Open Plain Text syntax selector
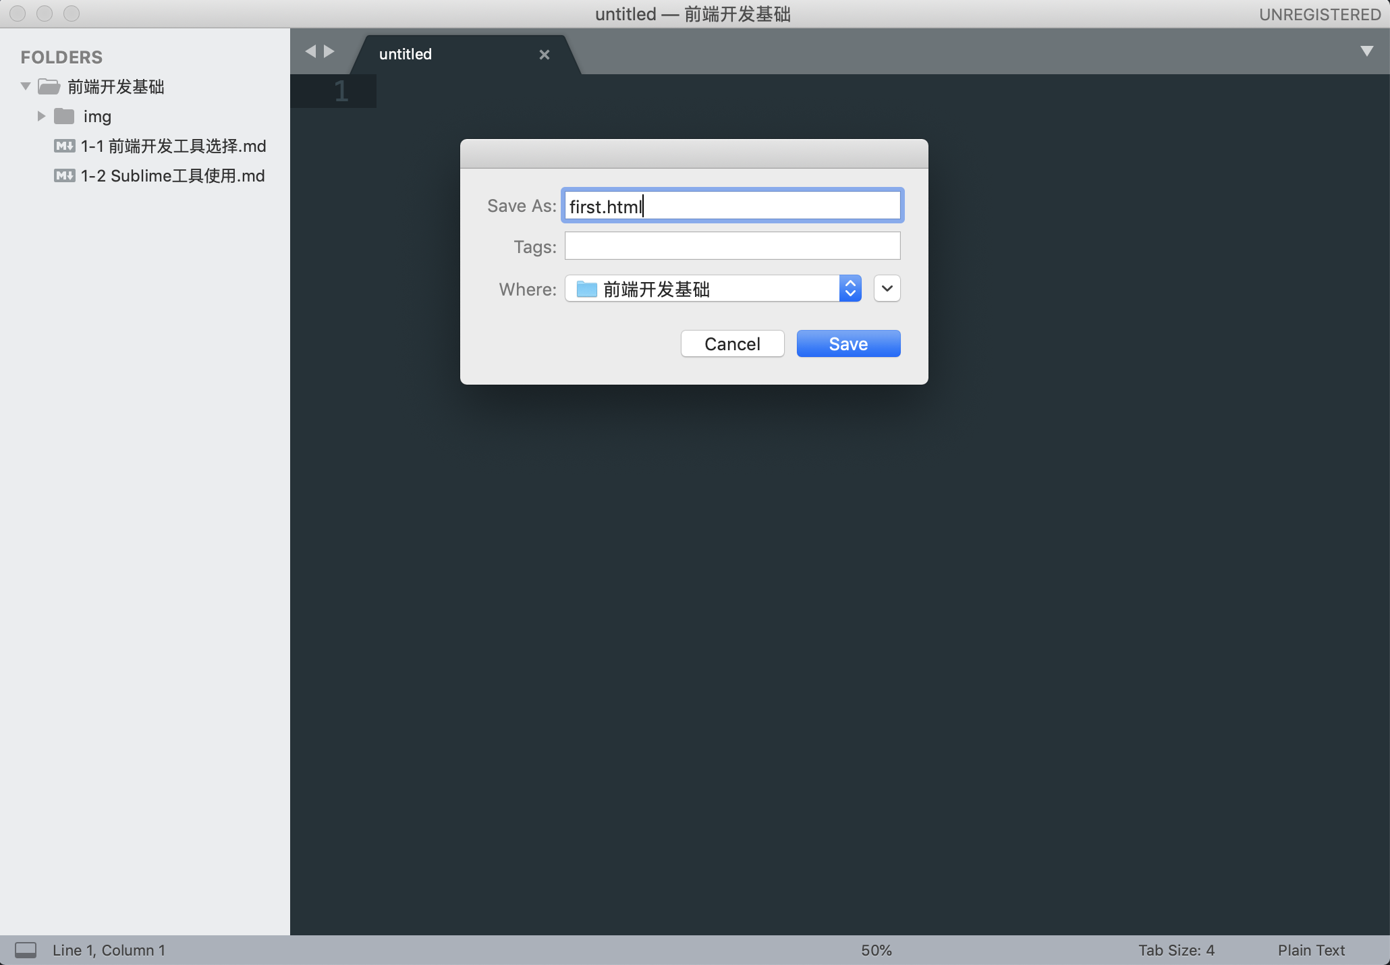The image size is (1390, 965). point(1310,950)
